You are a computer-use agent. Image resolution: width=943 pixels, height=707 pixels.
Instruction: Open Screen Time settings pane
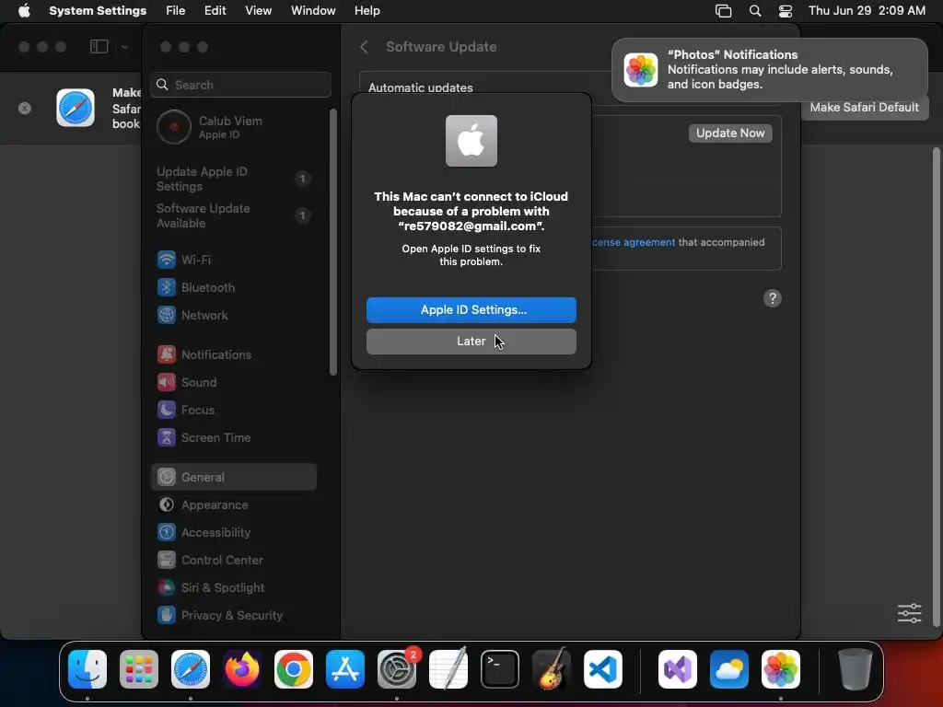tap(233, 437)
